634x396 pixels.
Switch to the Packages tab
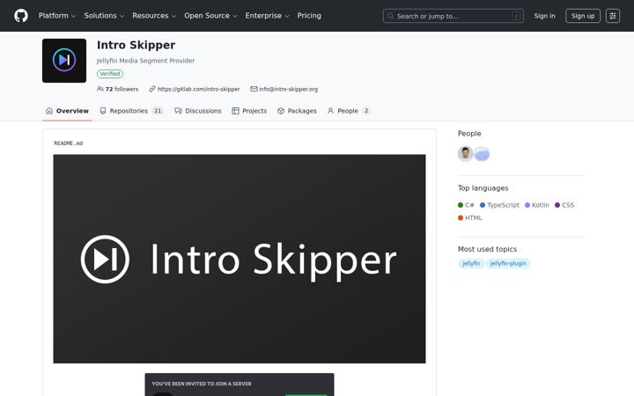coord(297,111)
